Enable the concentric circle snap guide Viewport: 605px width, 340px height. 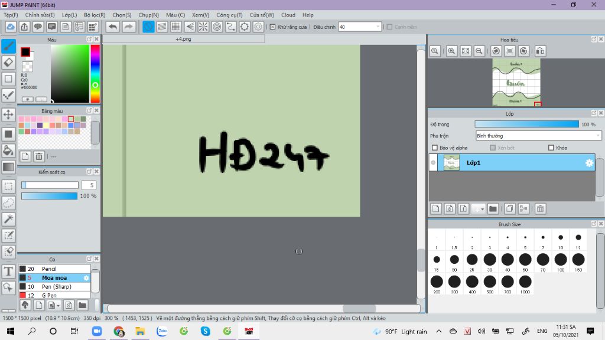click(x=217, y=27)
